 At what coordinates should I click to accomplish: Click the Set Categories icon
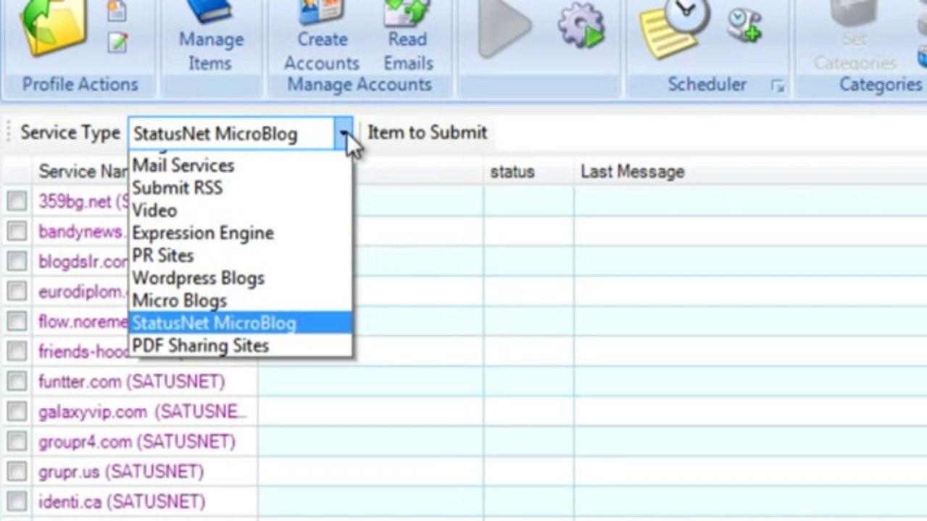(x=855, y=13)
